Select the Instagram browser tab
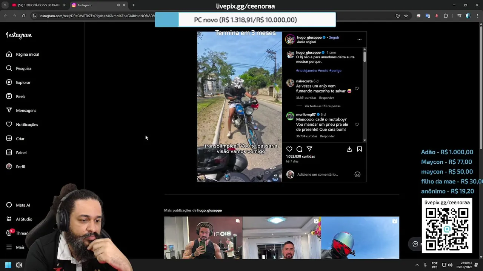Image resolution: width=483 pixels, height=271 pixels. tap(94, 5)
